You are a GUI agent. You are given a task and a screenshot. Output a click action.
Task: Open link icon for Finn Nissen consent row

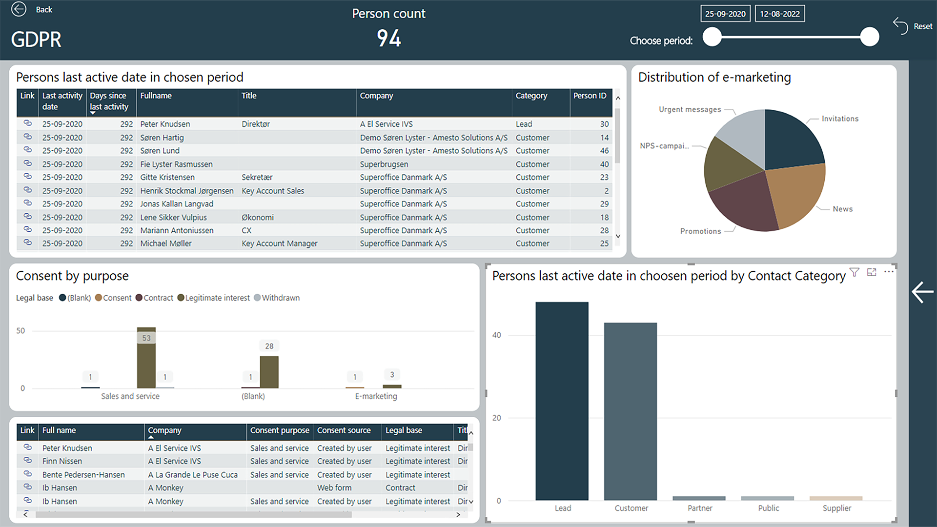click(28, 461)
